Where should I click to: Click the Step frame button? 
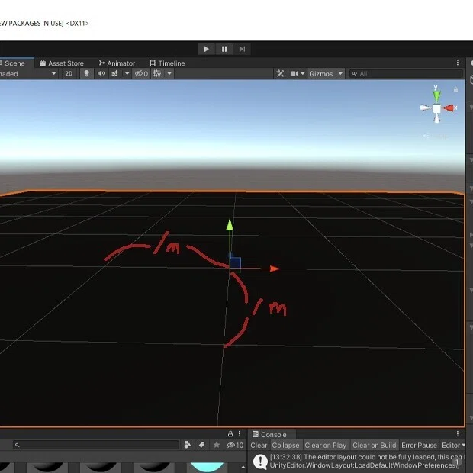click(x=242, y=49)
